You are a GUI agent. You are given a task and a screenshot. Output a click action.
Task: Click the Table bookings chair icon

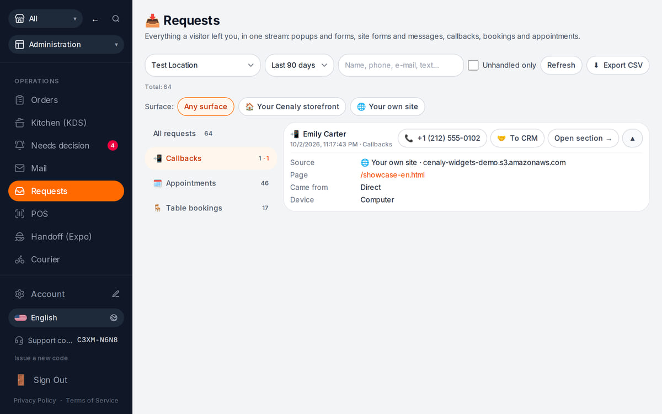pyautogui.click(x=158, y=208)
